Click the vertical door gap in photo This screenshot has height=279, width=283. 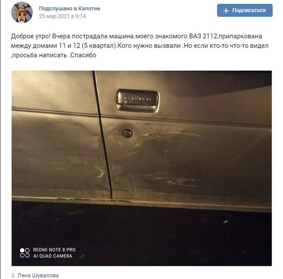tap(103, 135)
